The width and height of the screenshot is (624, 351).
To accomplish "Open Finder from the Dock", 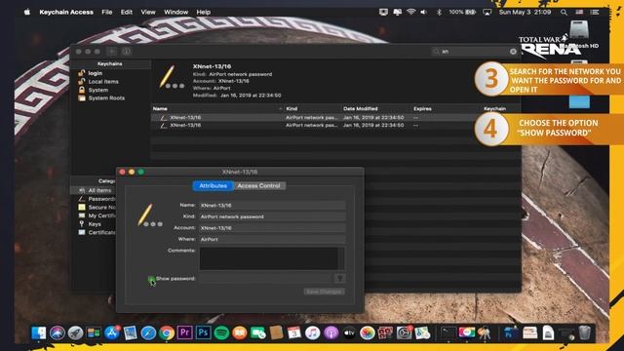I will 39,332.
